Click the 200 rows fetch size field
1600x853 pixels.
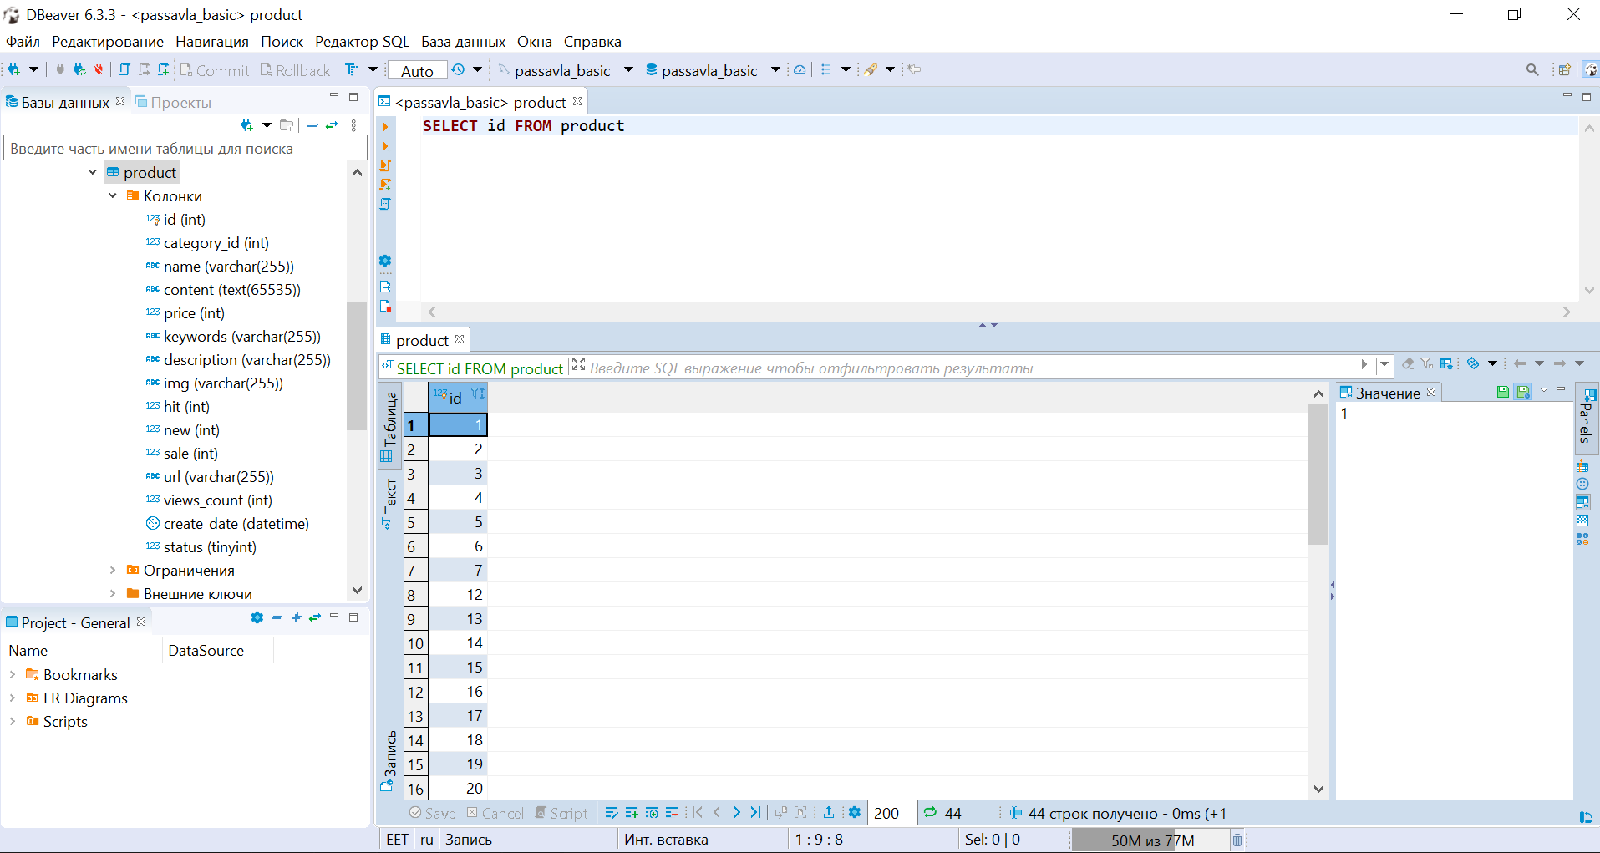(892, 813)
